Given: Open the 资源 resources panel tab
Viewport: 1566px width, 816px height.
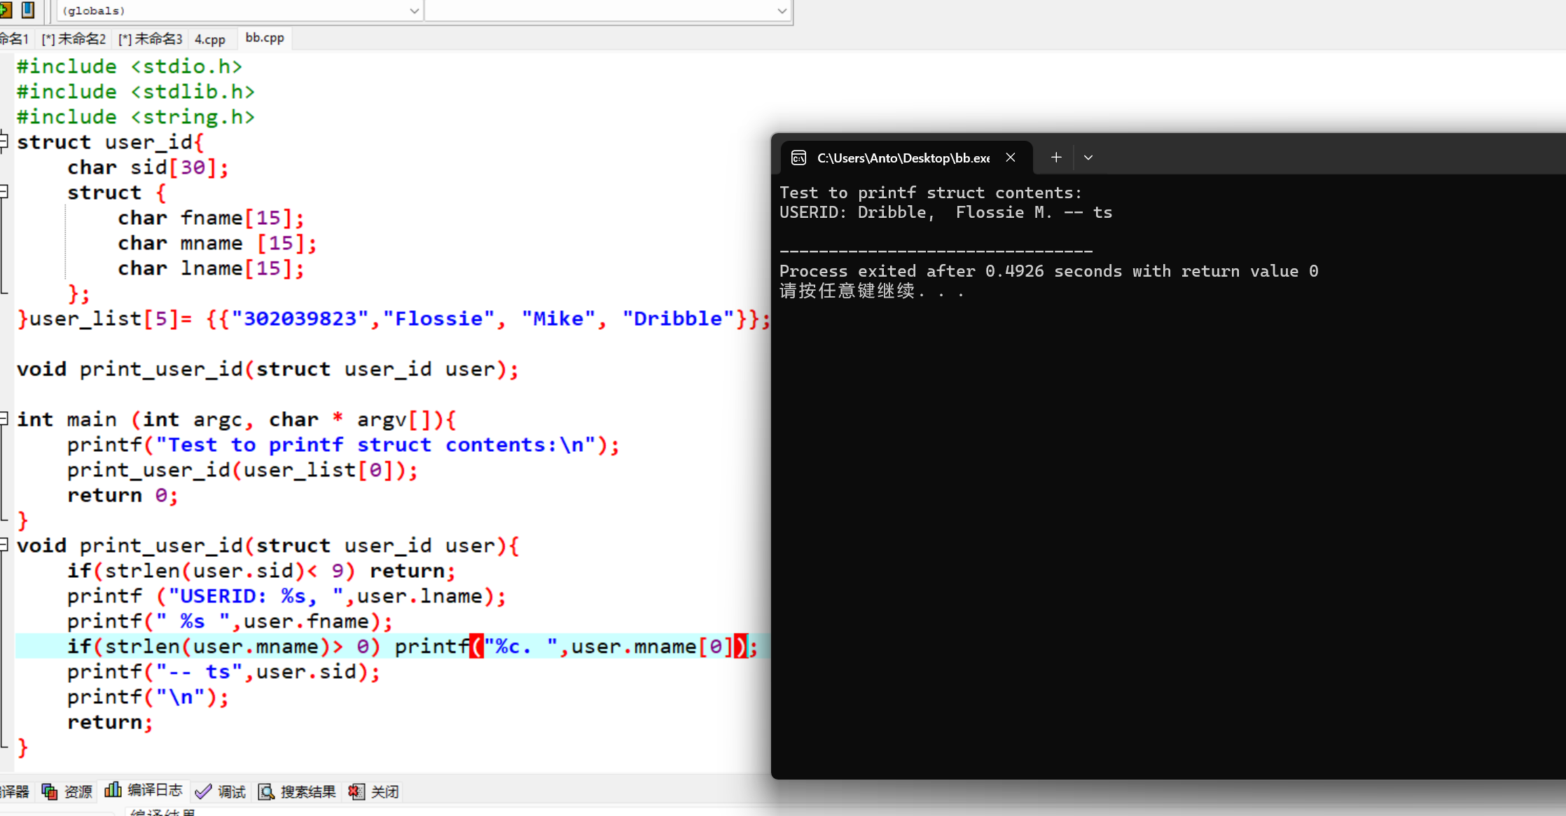Looking at the screenshot, I should click(x=67, y=791).
